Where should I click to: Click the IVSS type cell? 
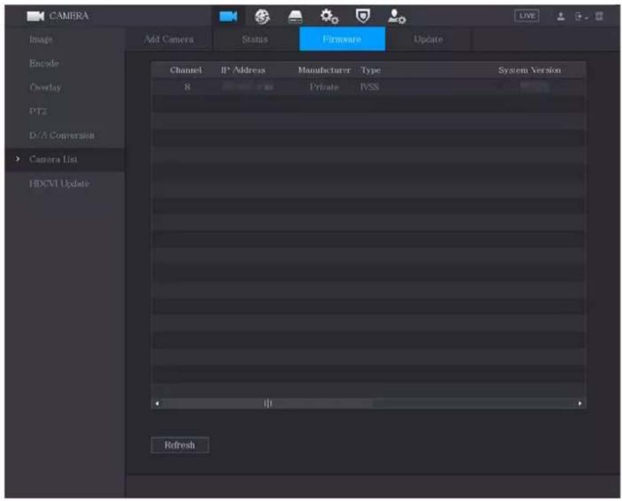tap(369, 87)
